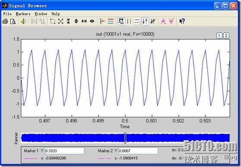Click the Valleys marker icon

[171, 21]
